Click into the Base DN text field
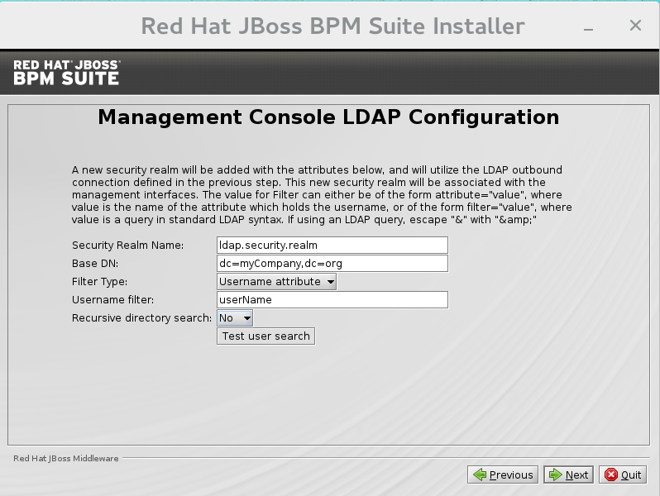 [x=332, y=264]
